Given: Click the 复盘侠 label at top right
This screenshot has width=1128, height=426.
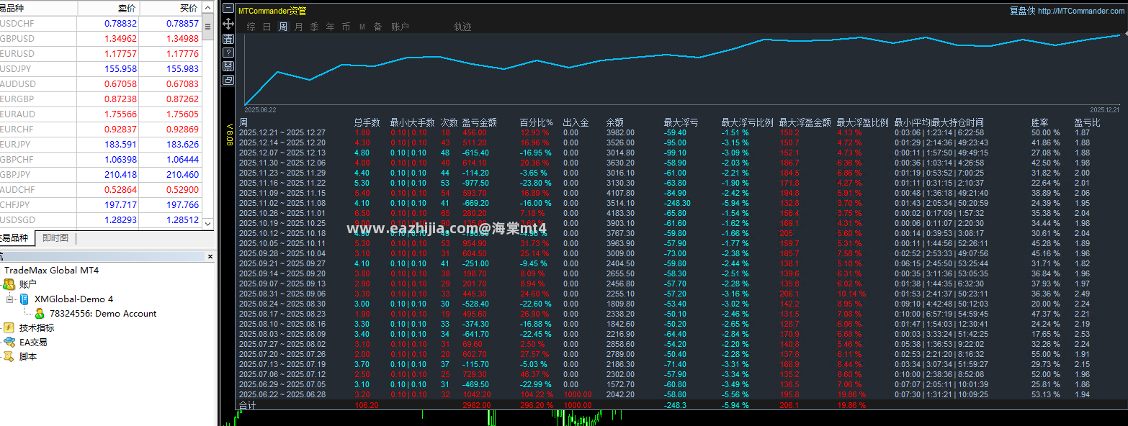Looking at the screenshot, I should 1021,11.
